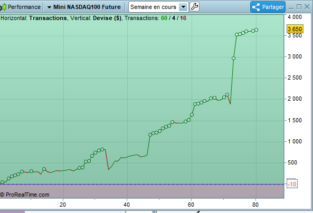Viewport: 313px width, 213px height.
Task: Click the equity point near 3 000 on the spike
Action: pyautogui.click(x=233, y=58)
